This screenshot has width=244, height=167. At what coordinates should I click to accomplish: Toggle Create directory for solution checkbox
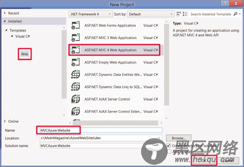(x=169, y=146)
